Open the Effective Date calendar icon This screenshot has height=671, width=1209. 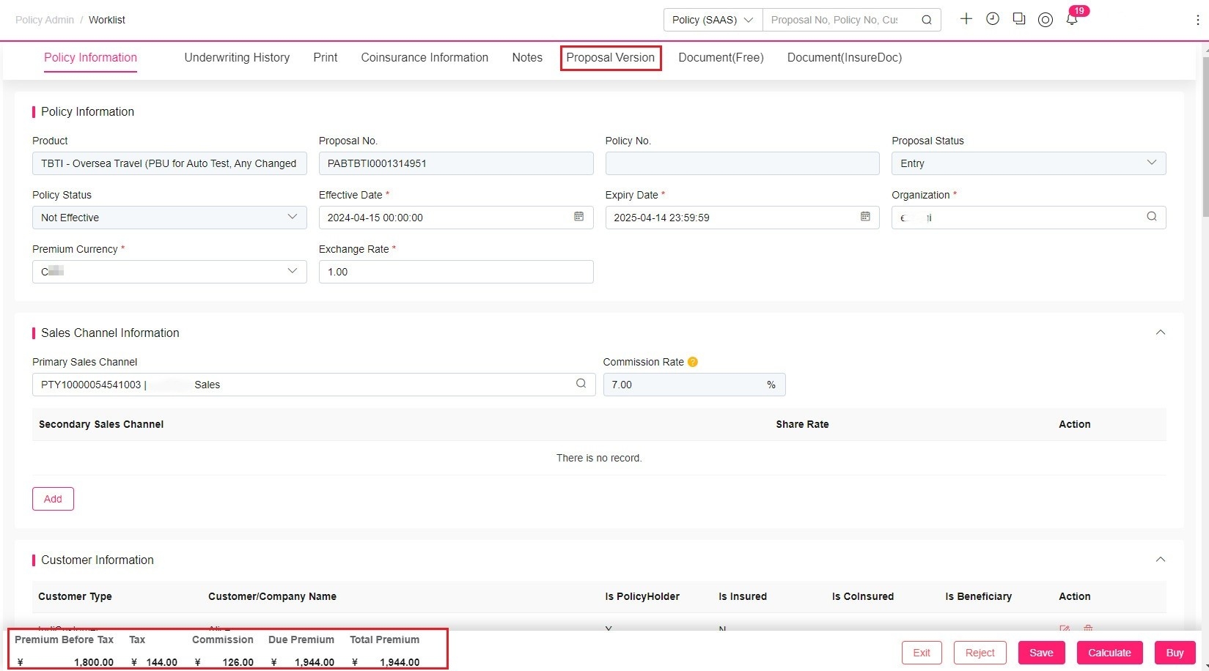(x=578, y=217)
